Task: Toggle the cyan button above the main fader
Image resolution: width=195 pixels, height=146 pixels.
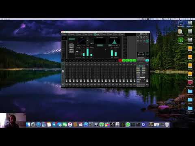Action: coord(147,60)
